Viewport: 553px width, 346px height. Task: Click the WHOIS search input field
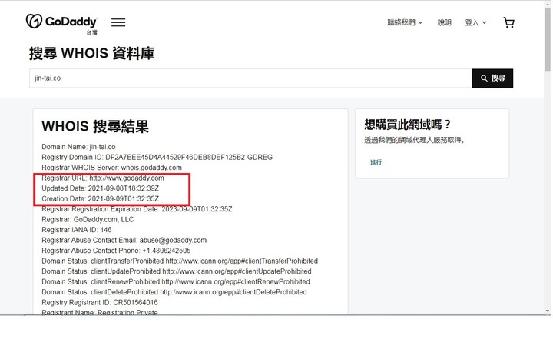(250, 78)
